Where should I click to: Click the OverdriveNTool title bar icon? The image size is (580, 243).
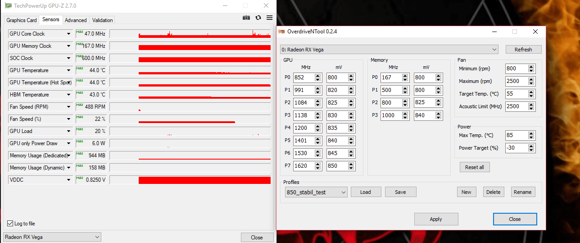pos(281,32)
